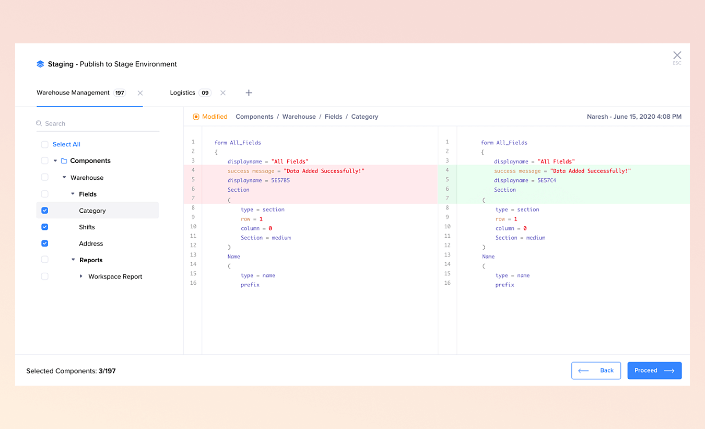705x429 pixels.
Task: Uncheck the Shifts checkbox
Action: pos(45,227)
